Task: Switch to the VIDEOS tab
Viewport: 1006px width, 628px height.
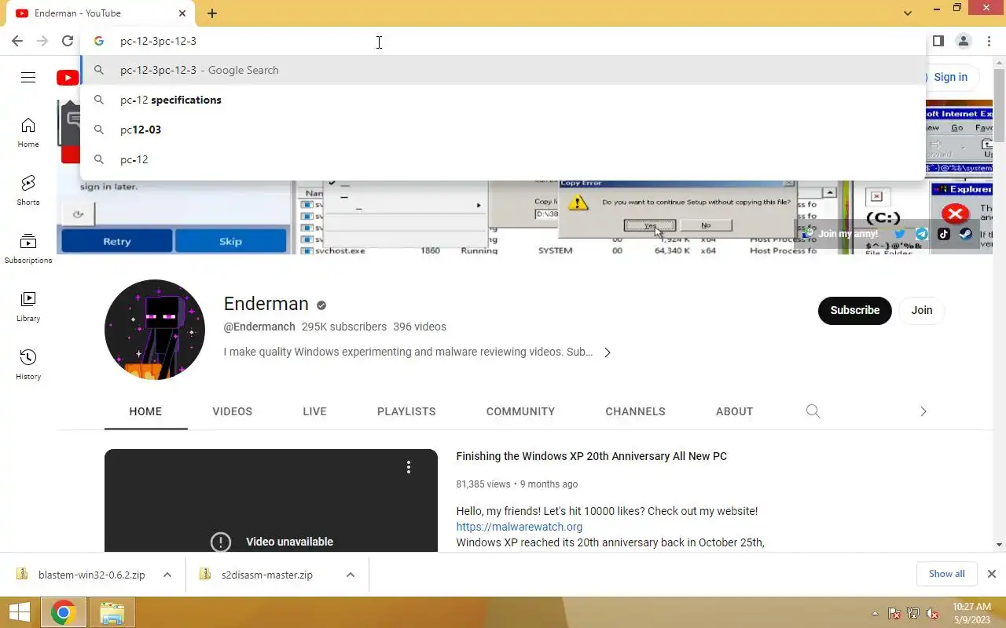Action: tap(233, 411)
